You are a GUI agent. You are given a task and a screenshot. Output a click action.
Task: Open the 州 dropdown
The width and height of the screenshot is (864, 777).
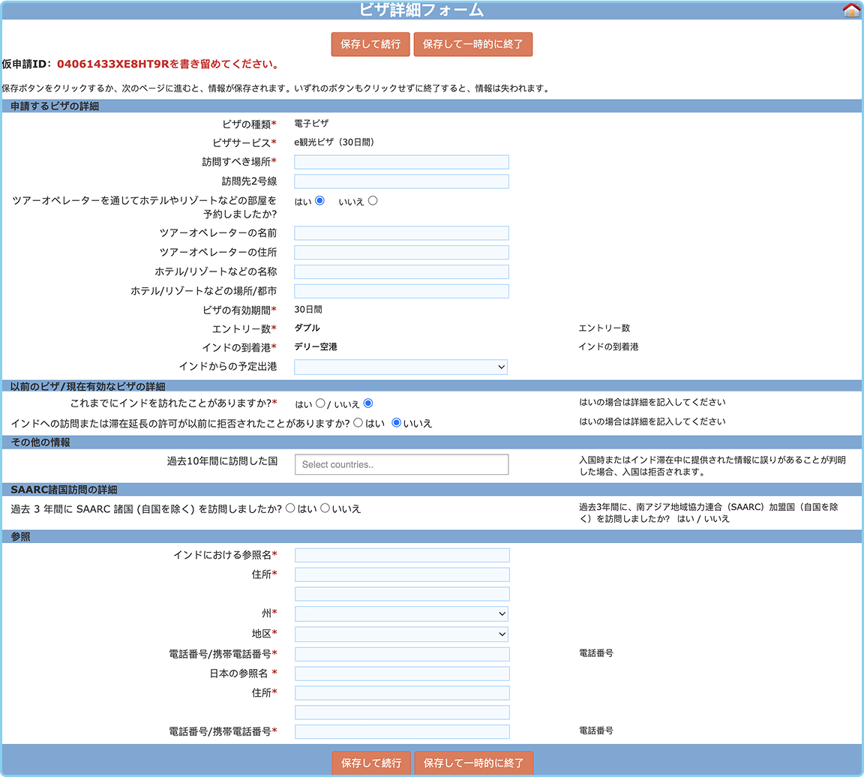(401, 614)
